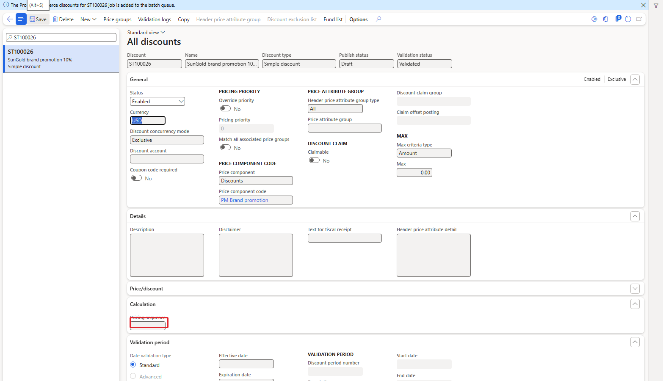
Task: Toggle the list pane icon button
Action: point(21,19)
